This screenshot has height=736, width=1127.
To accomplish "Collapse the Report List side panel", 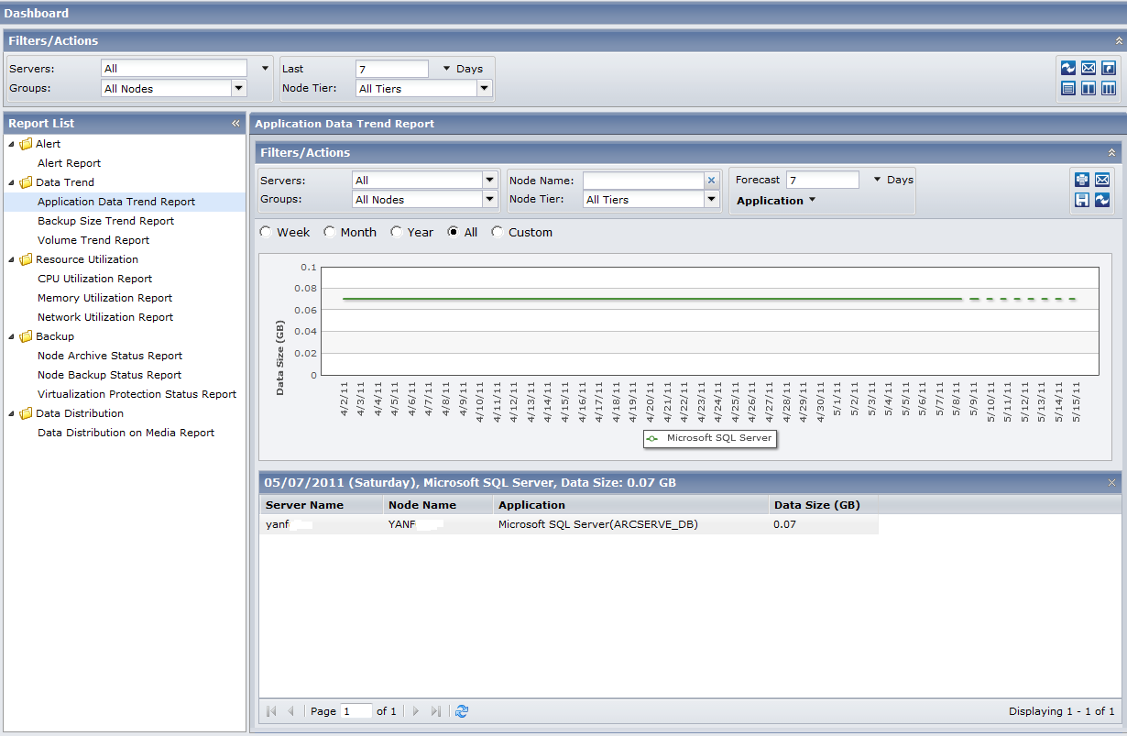I will (x=235, y=123).
